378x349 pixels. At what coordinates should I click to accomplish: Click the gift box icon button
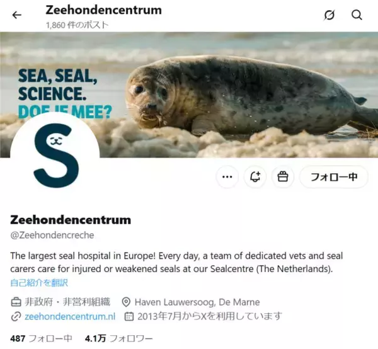[283, 177]
